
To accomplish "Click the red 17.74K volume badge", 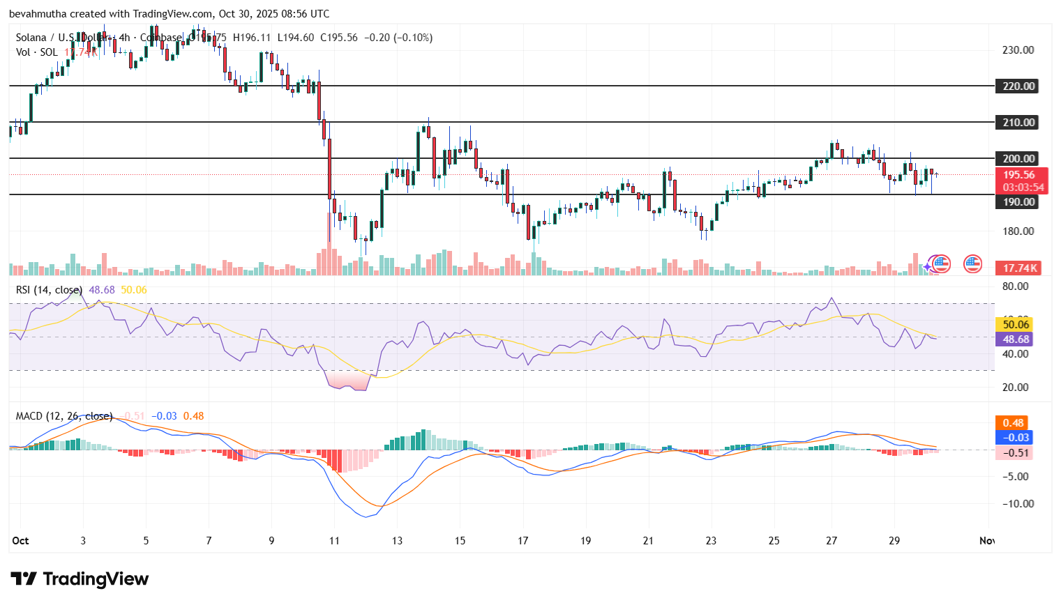I will click(x=1021, y=268).
